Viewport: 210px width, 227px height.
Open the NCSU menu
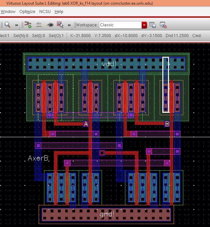[x=45, y=11]
